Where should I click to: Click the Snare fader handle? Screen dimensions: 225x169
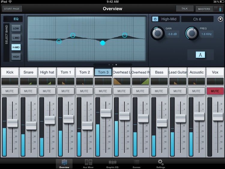click(x=31, y=126)
